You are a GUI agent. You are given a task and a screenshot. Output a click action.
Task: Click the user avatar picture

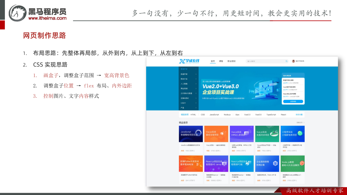293,61
